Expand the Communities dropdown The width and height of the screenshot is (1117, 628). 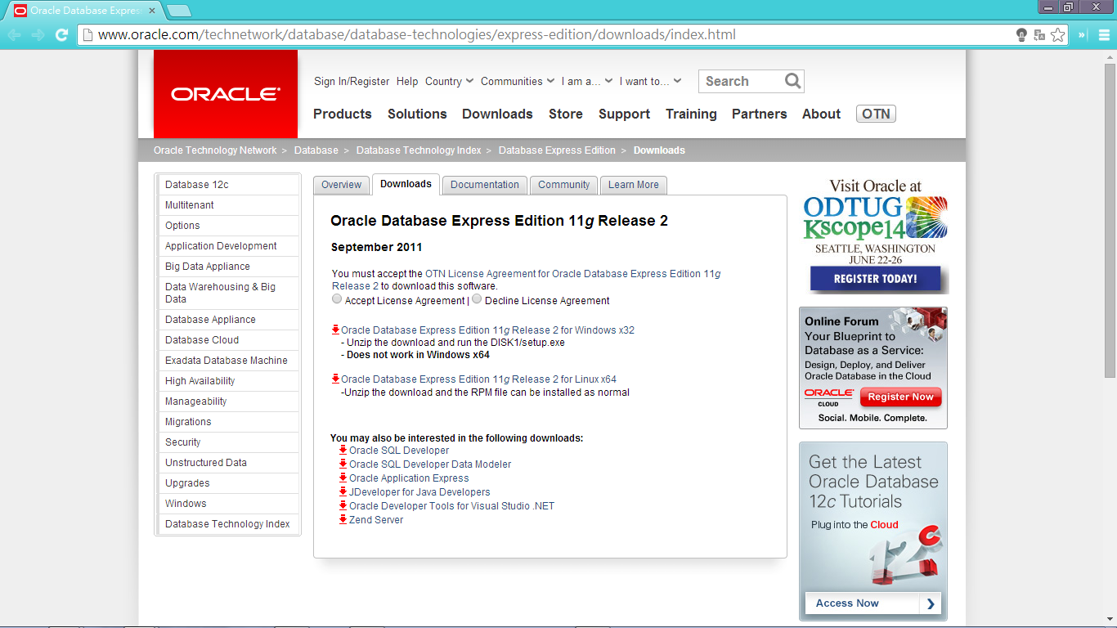click(x=518, y=81)
